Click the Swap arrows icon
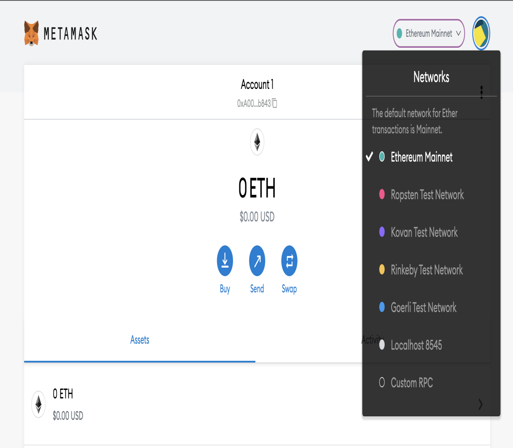The image size is (513, 448). point(289,261)
